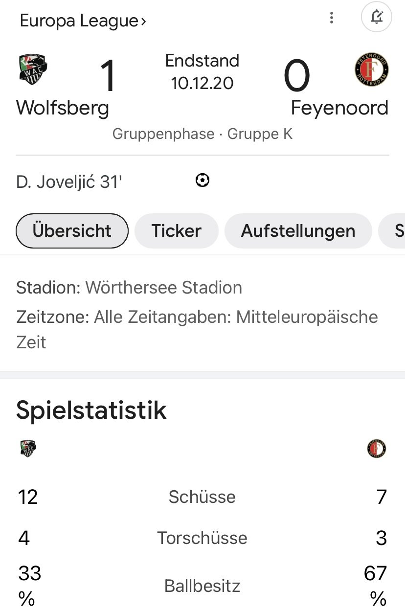Tap the Spielstatistik heading
Screen dimensions: 405x613
(x=91, y=410)
